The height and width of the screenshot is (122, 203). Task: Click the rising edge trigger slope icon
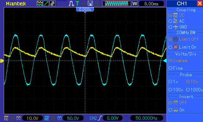[x=100, y=118]
